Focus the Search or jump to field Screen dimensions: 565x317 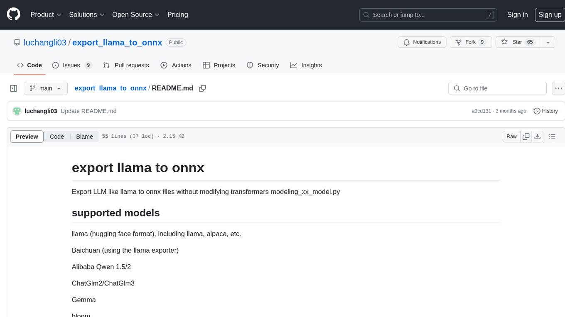(428, 15)
